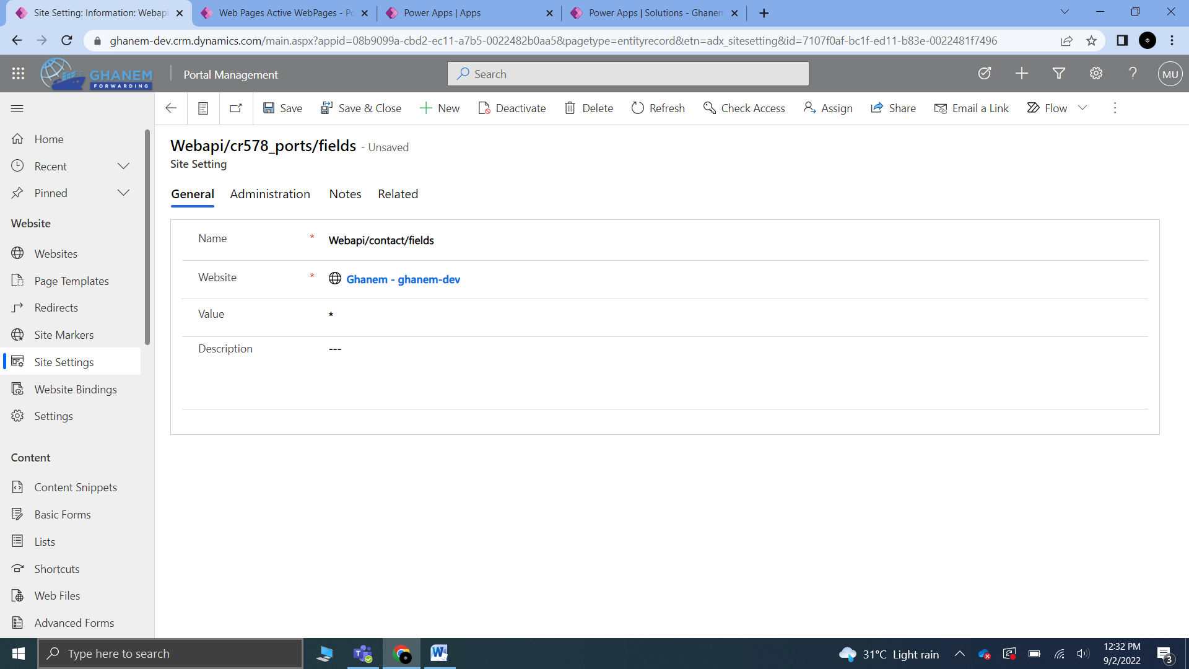The image size is (1189, 669).
Task: Click the task flow assistant icon
Action: tap(985, 74)
